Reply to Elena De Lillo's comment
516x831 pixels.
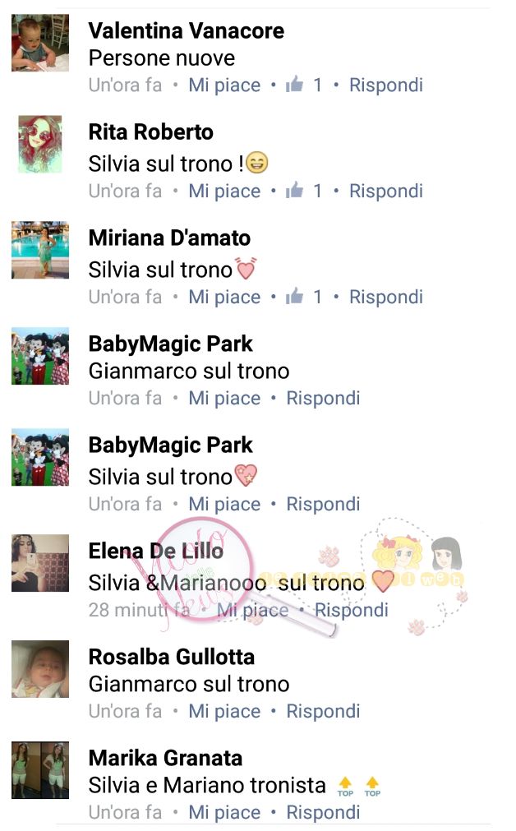351,610
